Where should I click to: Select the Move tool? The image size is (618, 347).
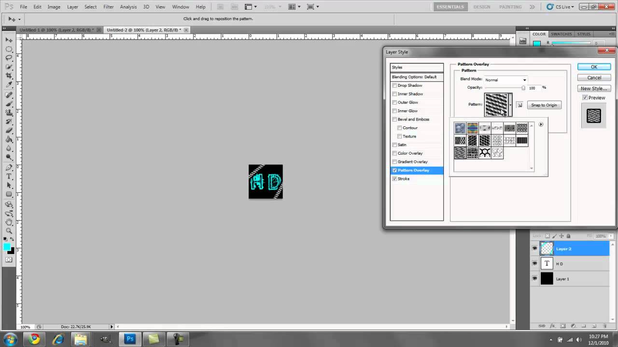click(9, 40)
